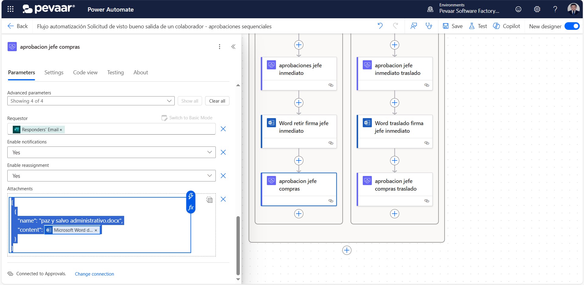This screenshot has width=584, height=285.
Task: Remove the Enable notifications parameter
Action: [223, 152]
